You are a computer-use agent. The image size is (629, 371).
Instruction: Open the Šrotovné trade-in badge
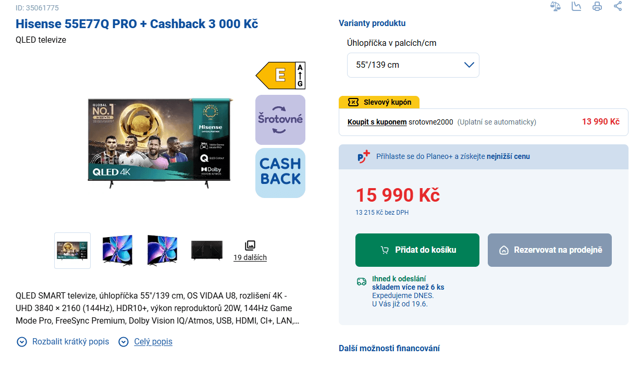pyautogui.click(x=280, y=119)
